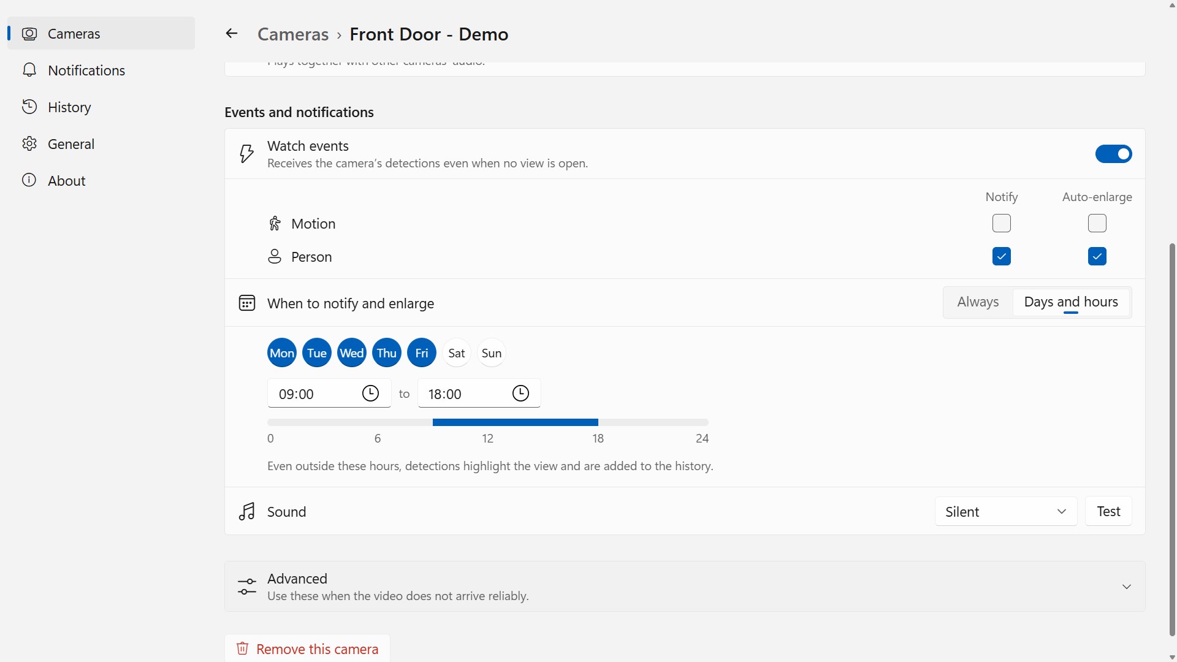Viewport: 1177px width, 662px height.
Task: Click the Watch events lightning icon
Action: 246,154
